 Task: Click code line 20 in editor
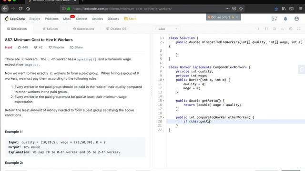235,122
